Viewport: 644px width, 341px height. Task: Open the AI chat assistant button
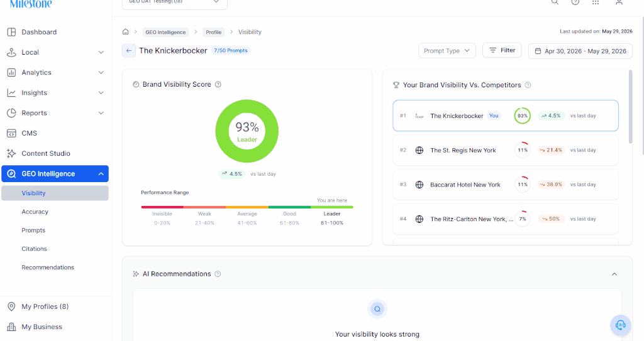coord(621,325)
